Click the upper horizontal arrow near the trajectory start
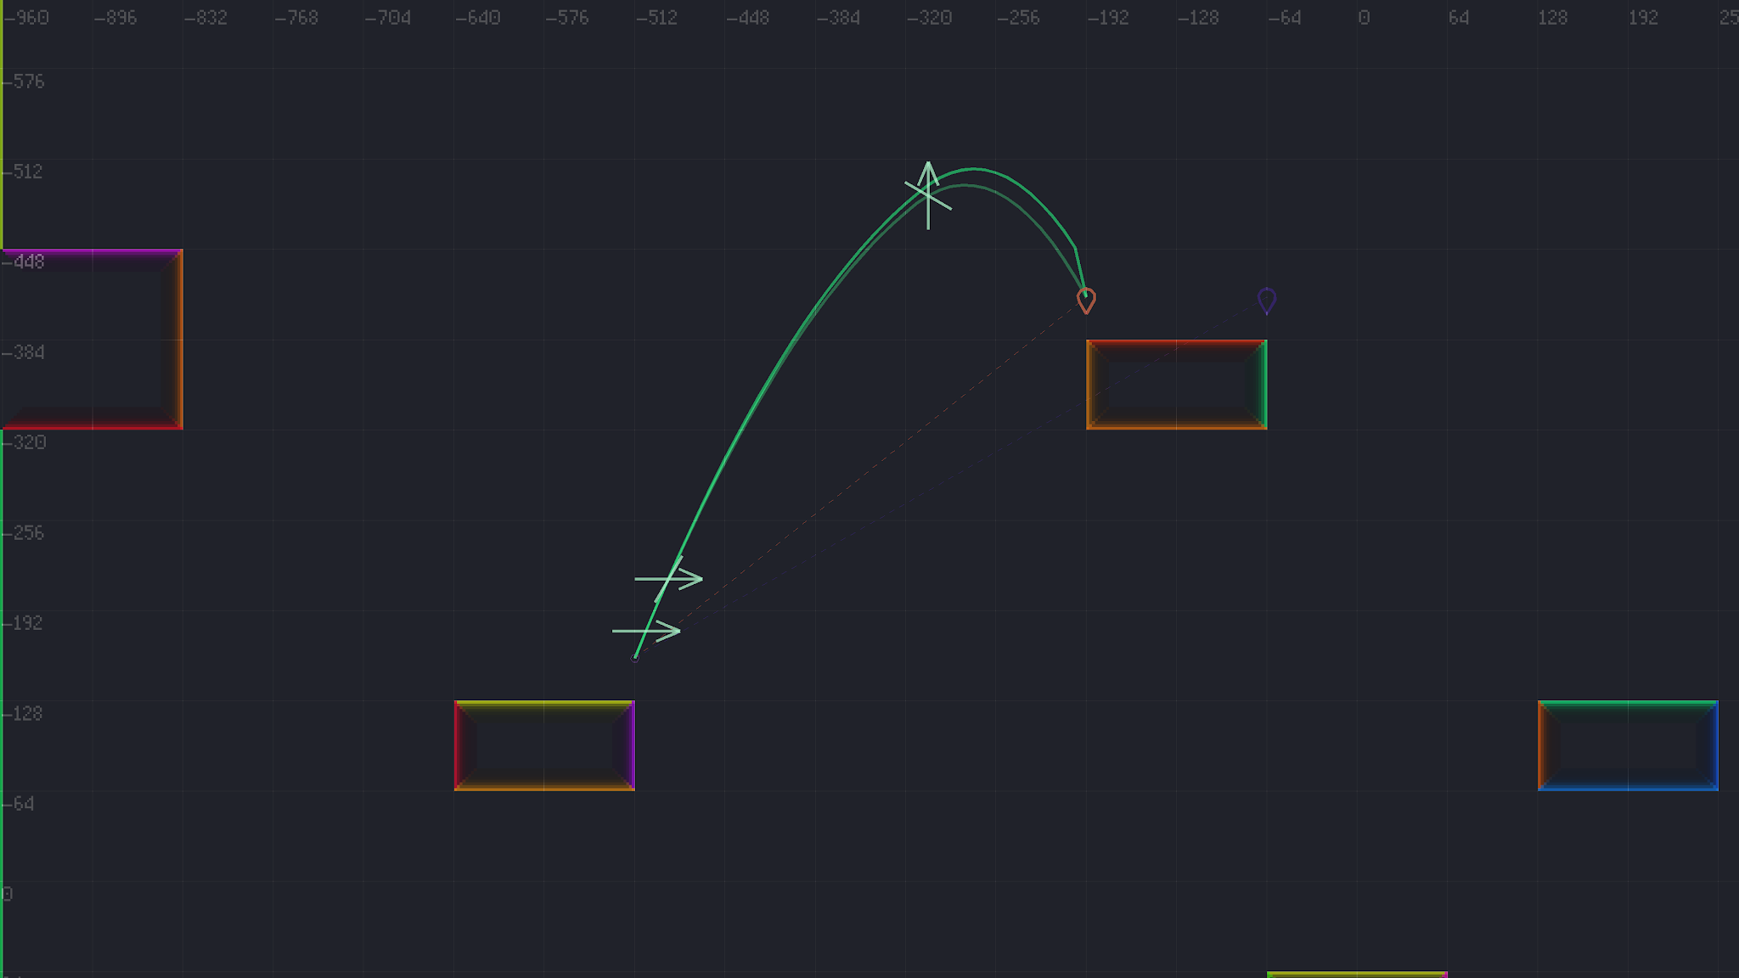This screenshot has height=978, width=1739. tap(669, 579)
